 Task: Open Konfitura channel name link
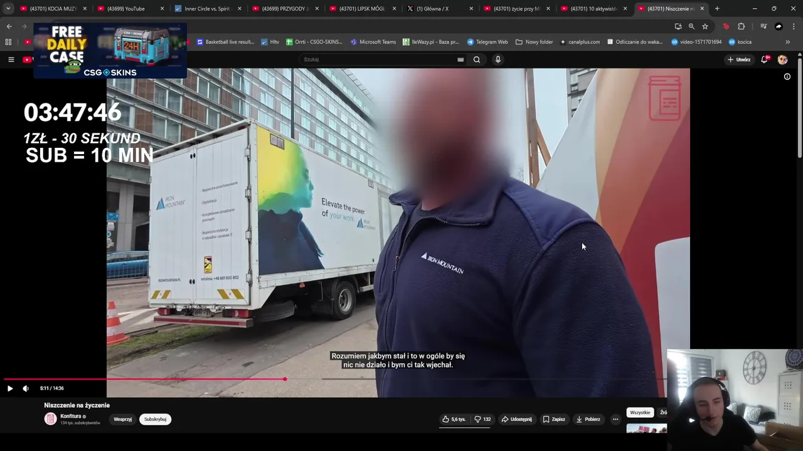click(x=71, y=416)
